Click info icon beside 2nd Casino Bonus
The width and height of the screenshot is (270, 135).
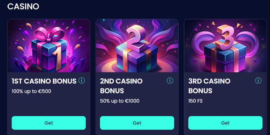[170, 81]
